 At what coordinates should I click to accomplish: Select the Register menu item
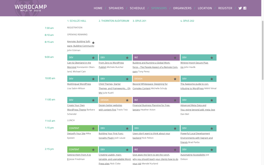click(x=225, y=8)
